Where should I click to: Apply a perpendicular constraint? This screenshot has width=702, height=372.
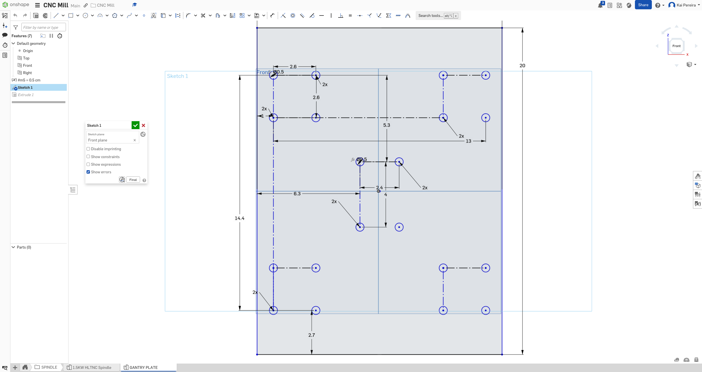[341, 15]
